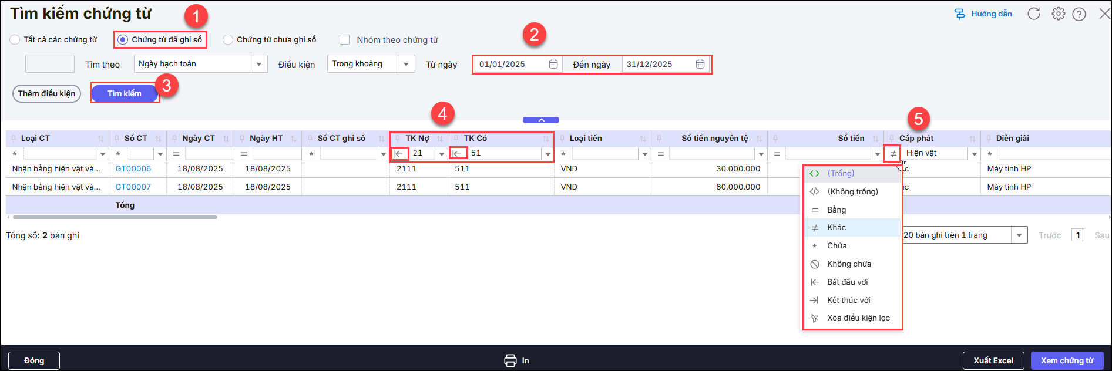Click the Tìm kiếm button
This screenshot has width=1112, height=371.
click(x=125, y=93)
